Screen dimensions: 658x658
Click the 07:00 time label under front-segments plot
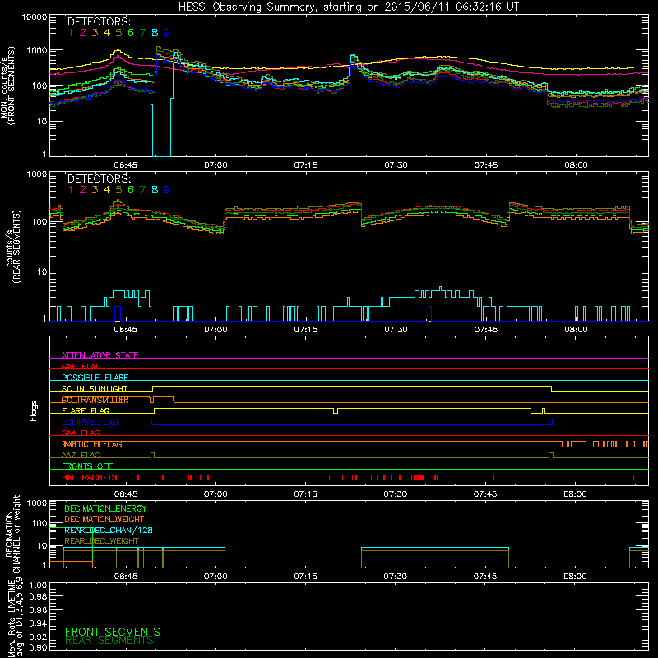point(215,165)
